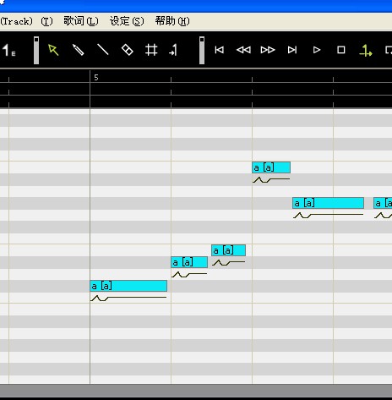This screenshot has height=400, width=392.
Task: Toggle the green auto-scroll icon
Action: (x=366, y=51)
